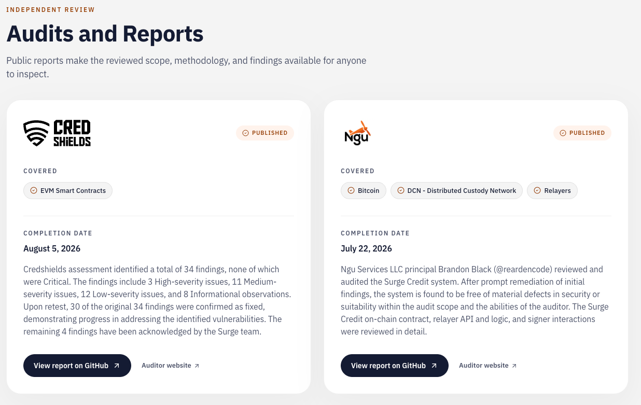The image size is (641, 405).
Task: Click the check icon on Bitcoin chip
Action: click(351, 191)
